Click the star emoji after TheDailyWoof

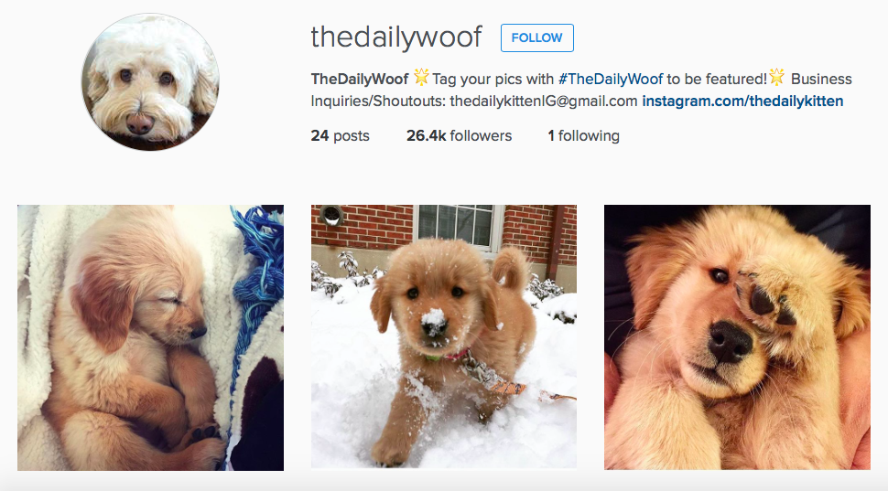pos(421,77)
